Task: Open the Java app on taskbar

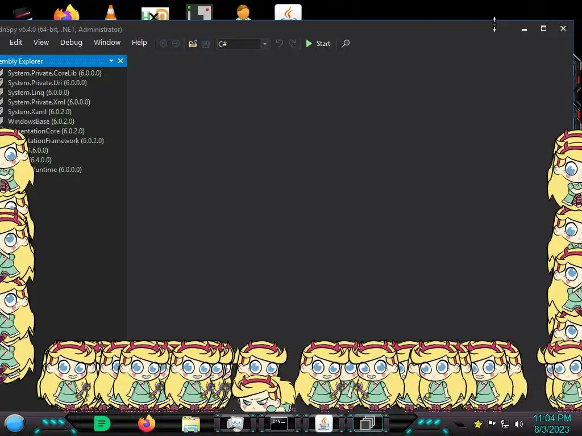Action: coord(323,424)
